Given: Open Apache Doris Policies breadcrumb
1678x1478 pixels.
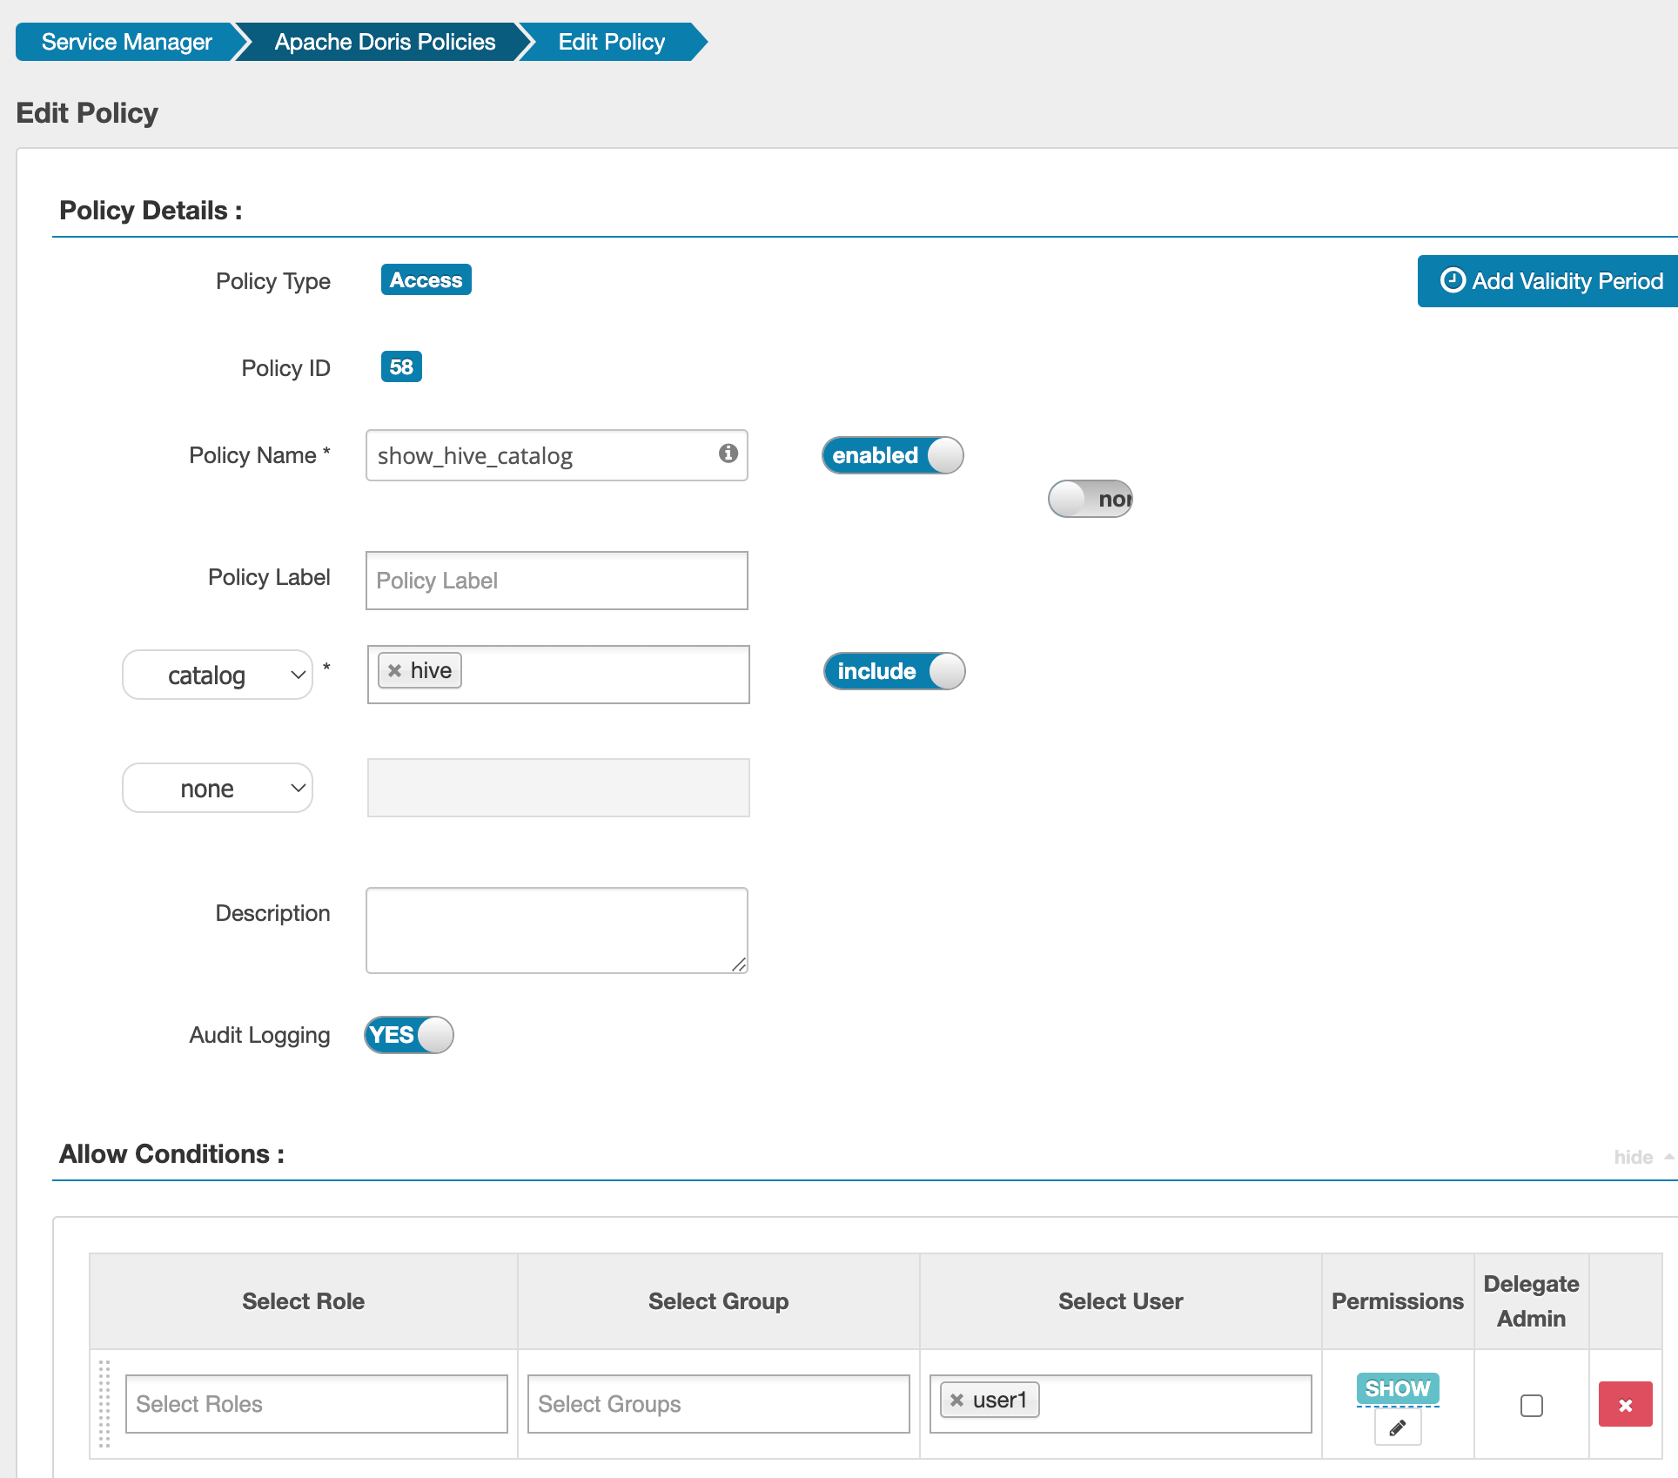Looking at the screenshot, I should tap(384, 42).
